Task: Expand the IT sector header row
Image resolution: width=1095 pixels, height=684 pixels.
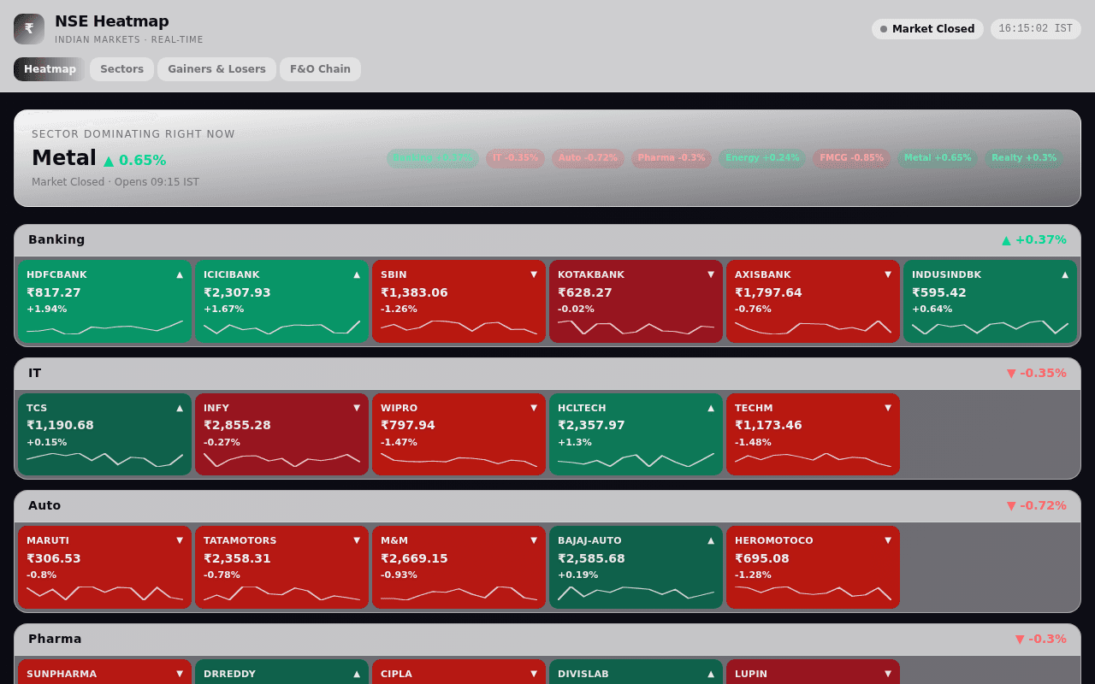Action: [547, 374]
